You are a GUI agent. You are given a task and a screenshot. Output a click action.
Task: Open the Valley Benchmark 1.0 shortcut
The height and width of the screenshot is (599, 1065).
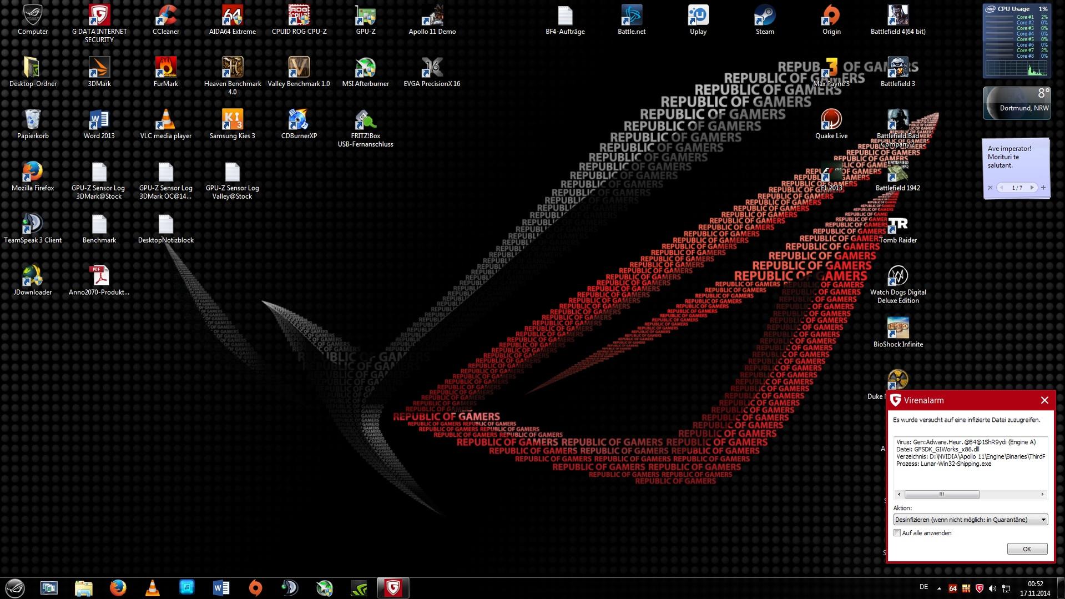[299, 72]
